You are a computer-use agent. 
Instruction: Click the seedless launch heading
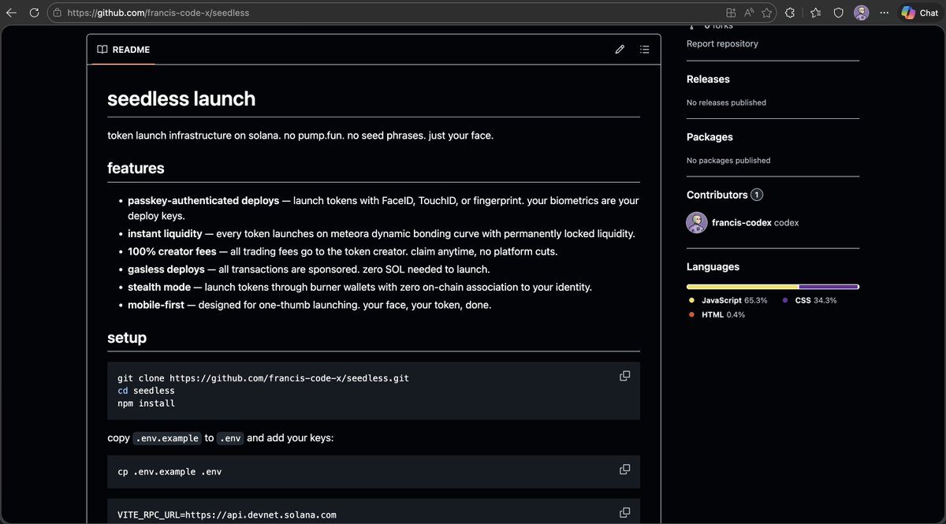[181, 98]
